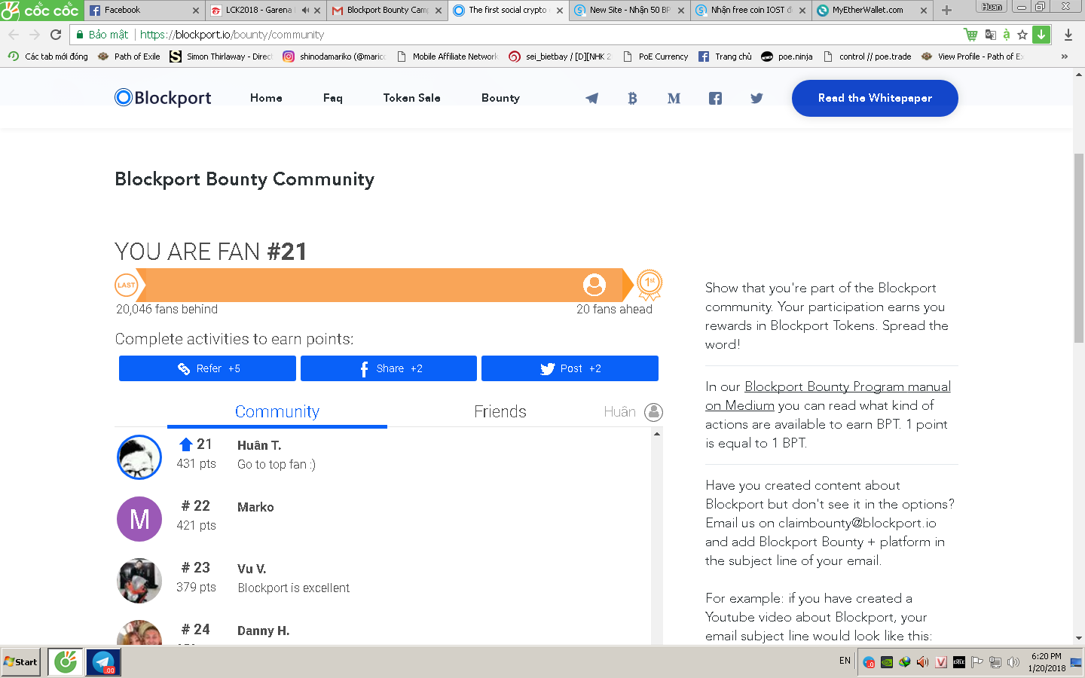Open the Home menu item

266,98
